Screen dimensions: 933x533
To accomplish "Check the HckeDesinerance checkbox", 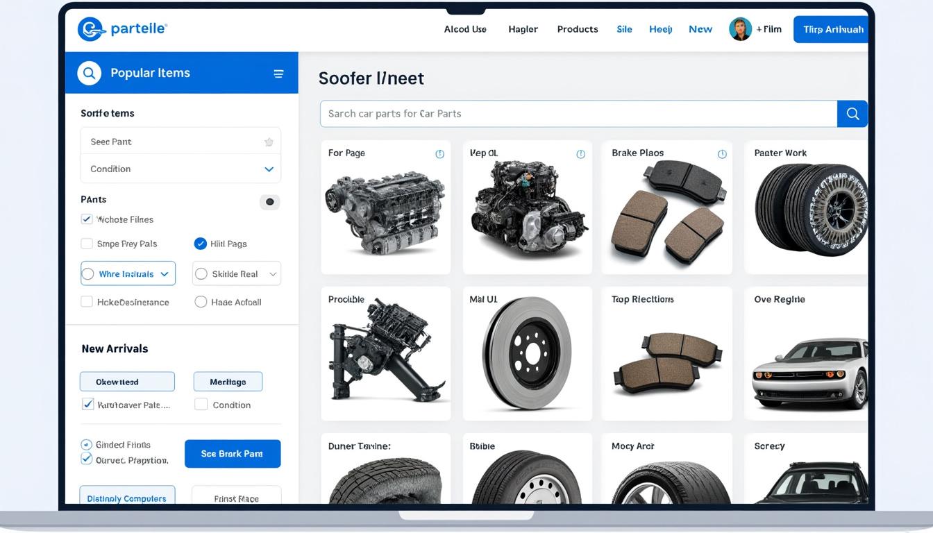I will (x=87, y=302).
